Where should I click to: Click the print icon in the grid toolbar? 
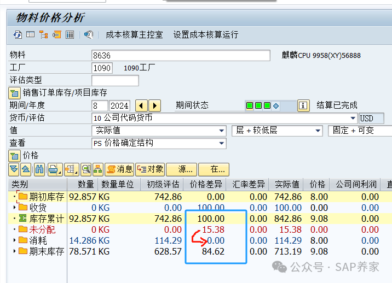55,169
